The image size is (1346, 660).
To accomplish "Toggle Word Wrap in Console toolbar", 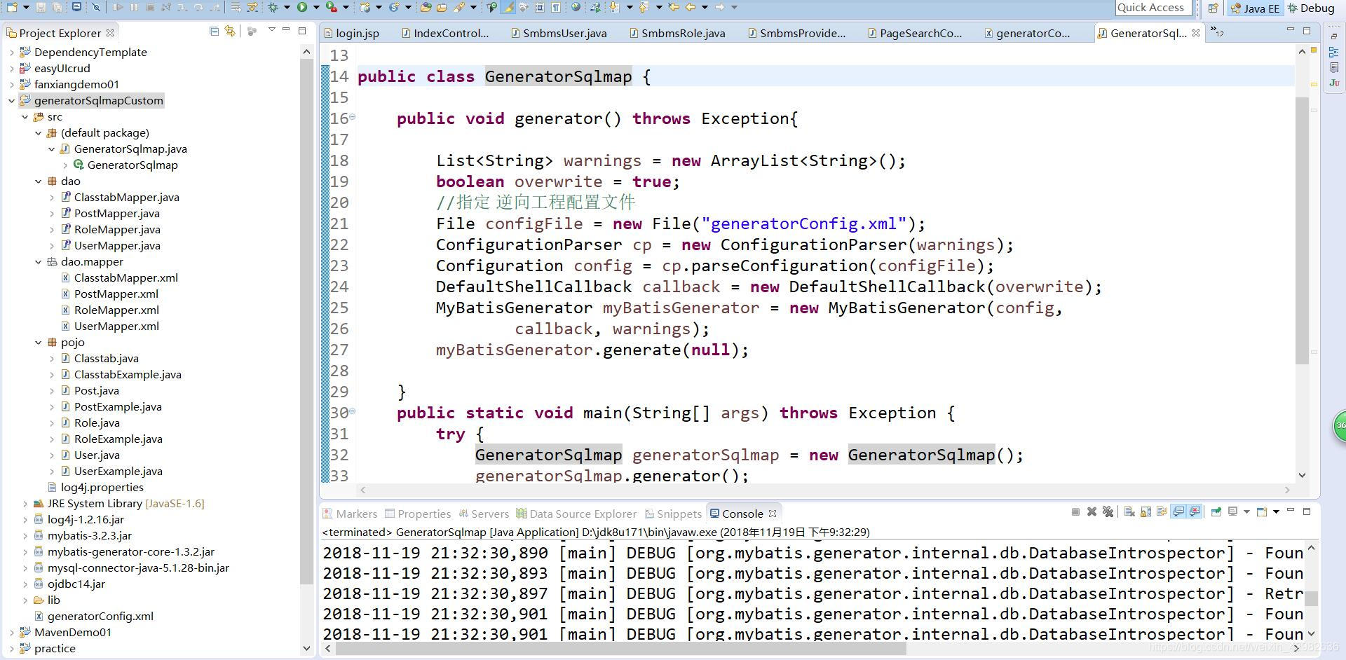I will (1162, 511).
